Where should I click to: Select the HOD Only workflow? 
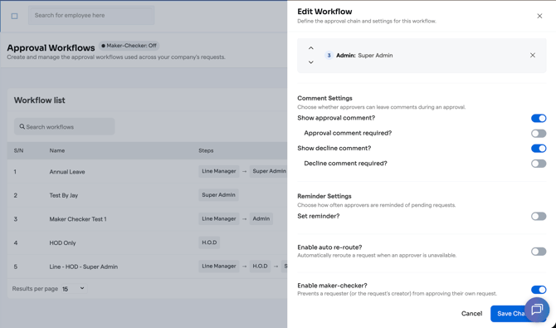point(62,242)
